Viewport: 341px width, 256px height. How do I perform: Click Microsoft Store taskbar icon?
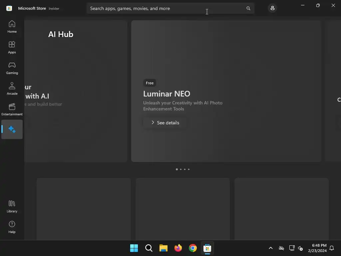[x=207, y=248]
